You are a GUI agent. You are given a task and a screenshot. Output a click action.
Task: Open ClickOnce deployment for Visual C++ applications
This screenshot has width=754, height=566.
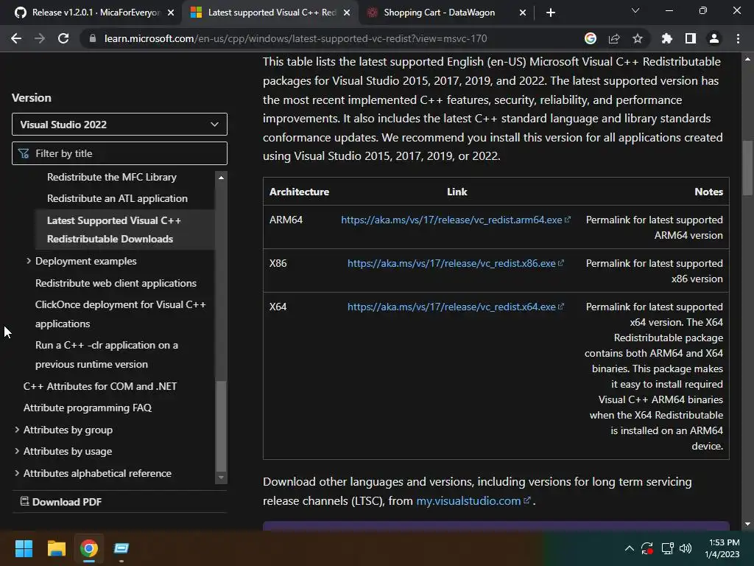[x=120, y=314]
